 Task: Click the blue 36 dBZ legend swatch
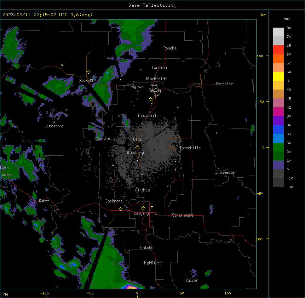coord(278,129)
